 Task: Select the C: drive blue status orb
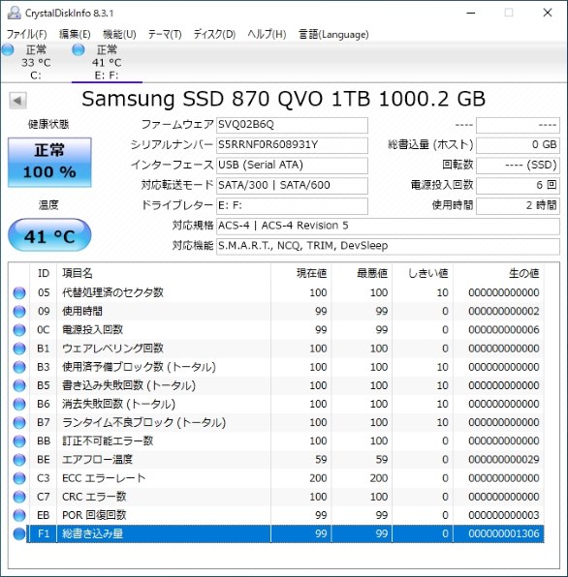point(8,49)
